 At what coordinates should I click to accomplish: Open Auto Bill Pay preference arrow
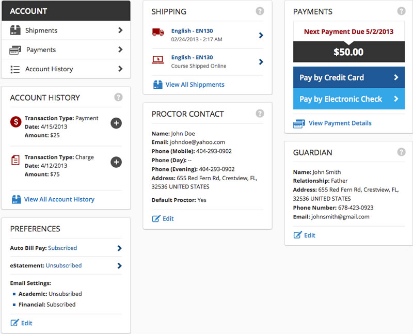click(x=119, y=248)
